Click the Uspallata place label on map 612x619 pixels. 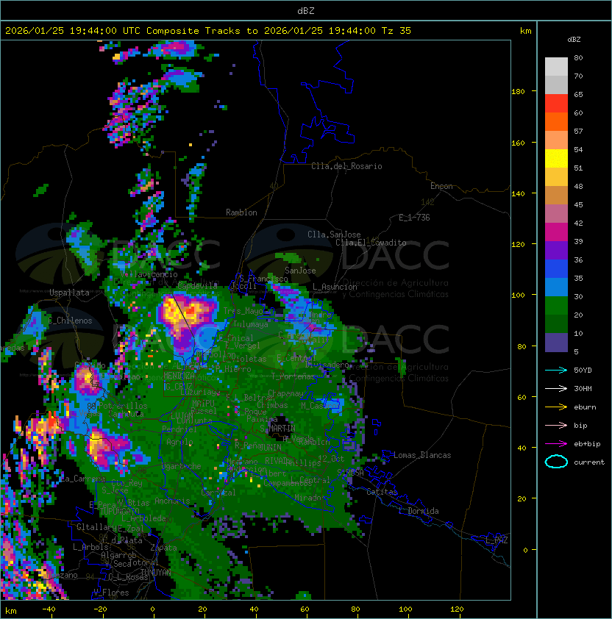(69, 293)
